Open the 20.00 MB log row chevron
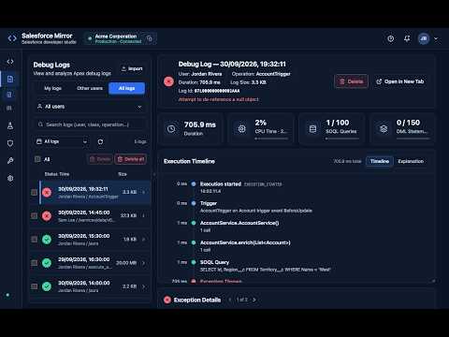Viewport: 449px width, 337px height. (x=143, y=263)
